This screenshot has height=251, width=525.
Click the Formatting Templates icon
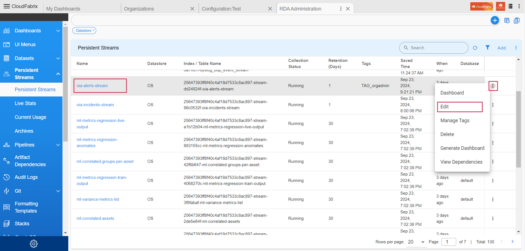click(x=6, y=207)
